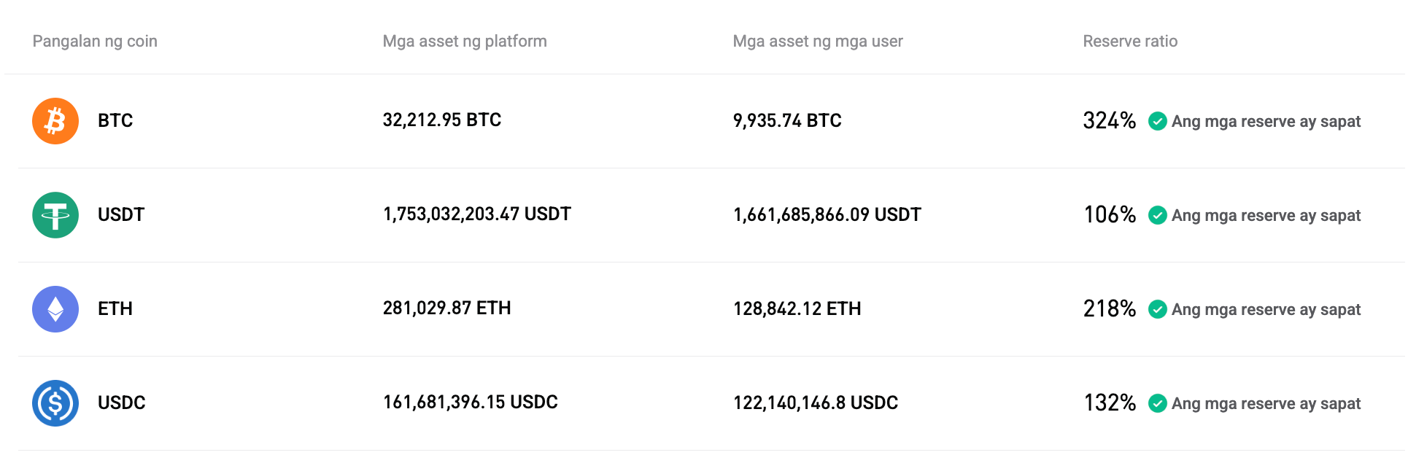Click the checkmark icon in the USDC row
The image size is (1408, 455).
(1158, 403)
